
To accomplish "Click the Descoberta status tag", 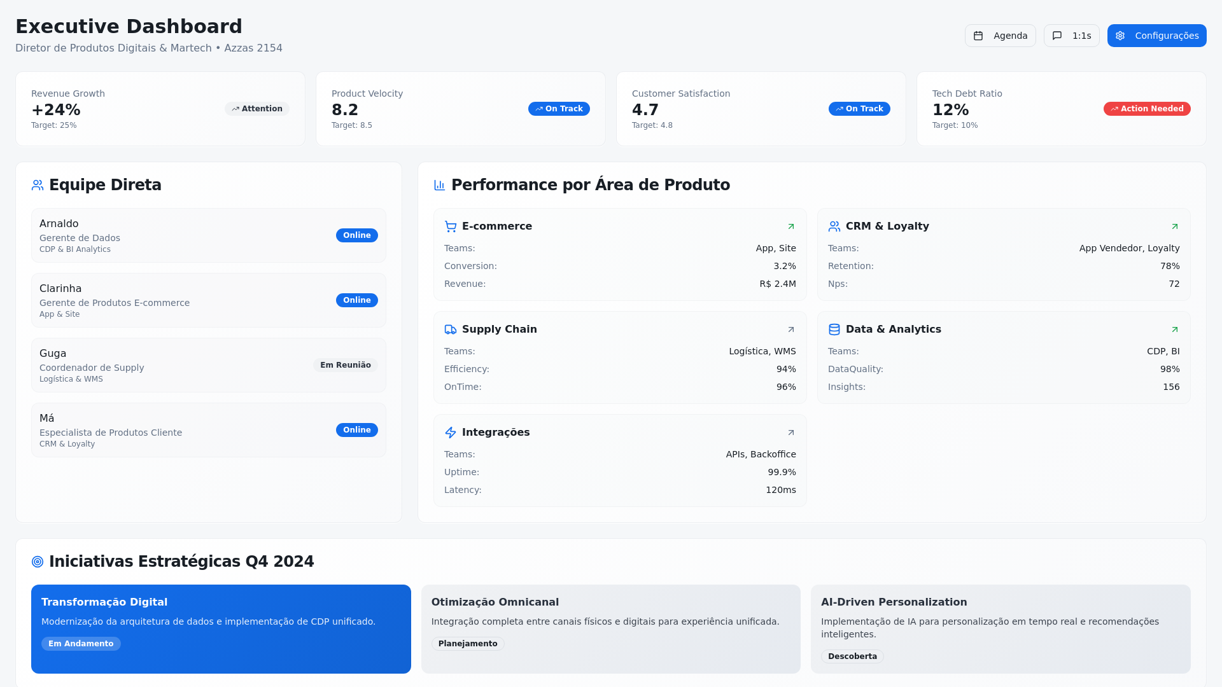I will pyautogui.click(x=852, y=656).
